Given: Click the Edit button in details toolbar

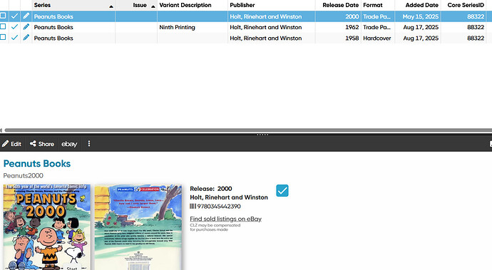Looking at the screenshot, I should [x=11, y=144].
